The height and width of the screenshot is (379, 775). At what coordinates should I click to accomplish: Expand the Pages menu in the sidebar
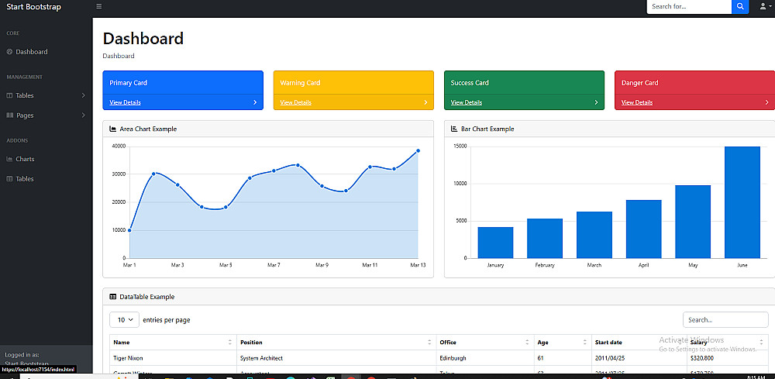coord(46,115)
